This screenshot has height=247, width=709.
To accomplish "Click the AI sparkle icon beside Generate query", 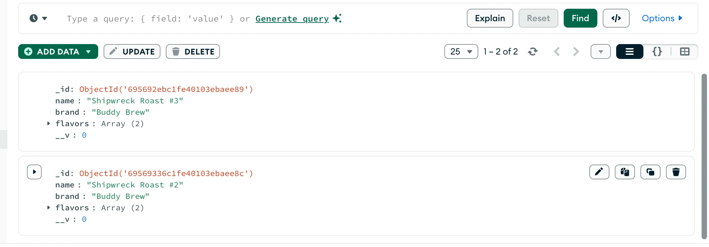I will (x=337, y=18).
